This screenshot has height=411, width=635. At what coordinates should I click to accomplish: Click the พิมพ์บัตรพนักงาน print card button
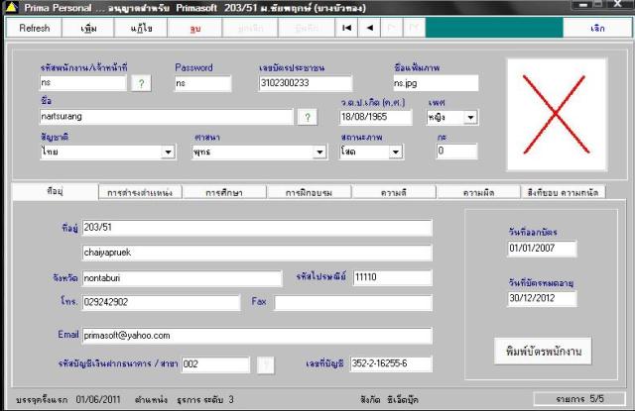point(543,352)
